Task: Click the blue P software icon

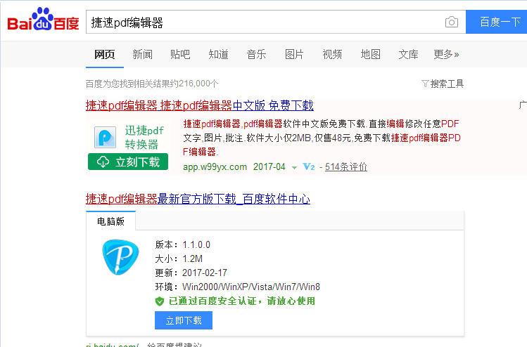Action: coord(120,257)
